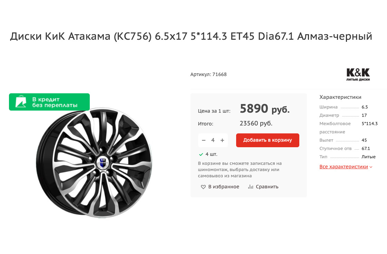Click the shopping bag icon on credit badge
Screen dimensions: 387x254
[x=21, y=102]
